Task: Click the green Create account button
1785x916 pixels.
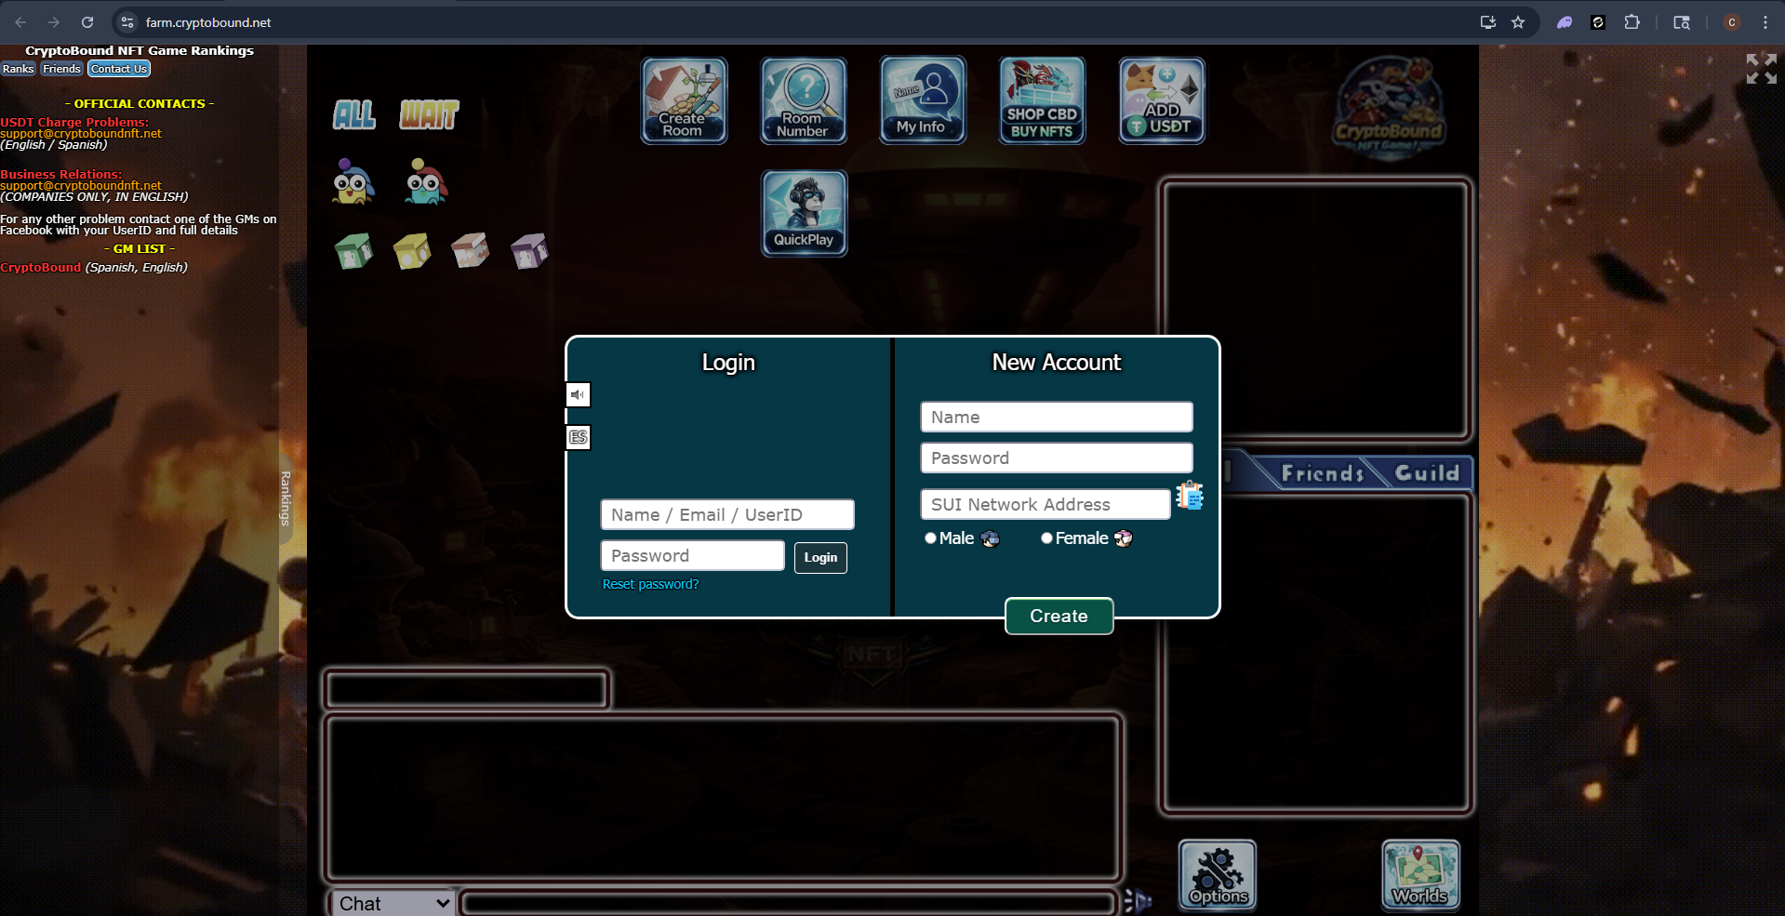Action: (x=1059, y=616)
